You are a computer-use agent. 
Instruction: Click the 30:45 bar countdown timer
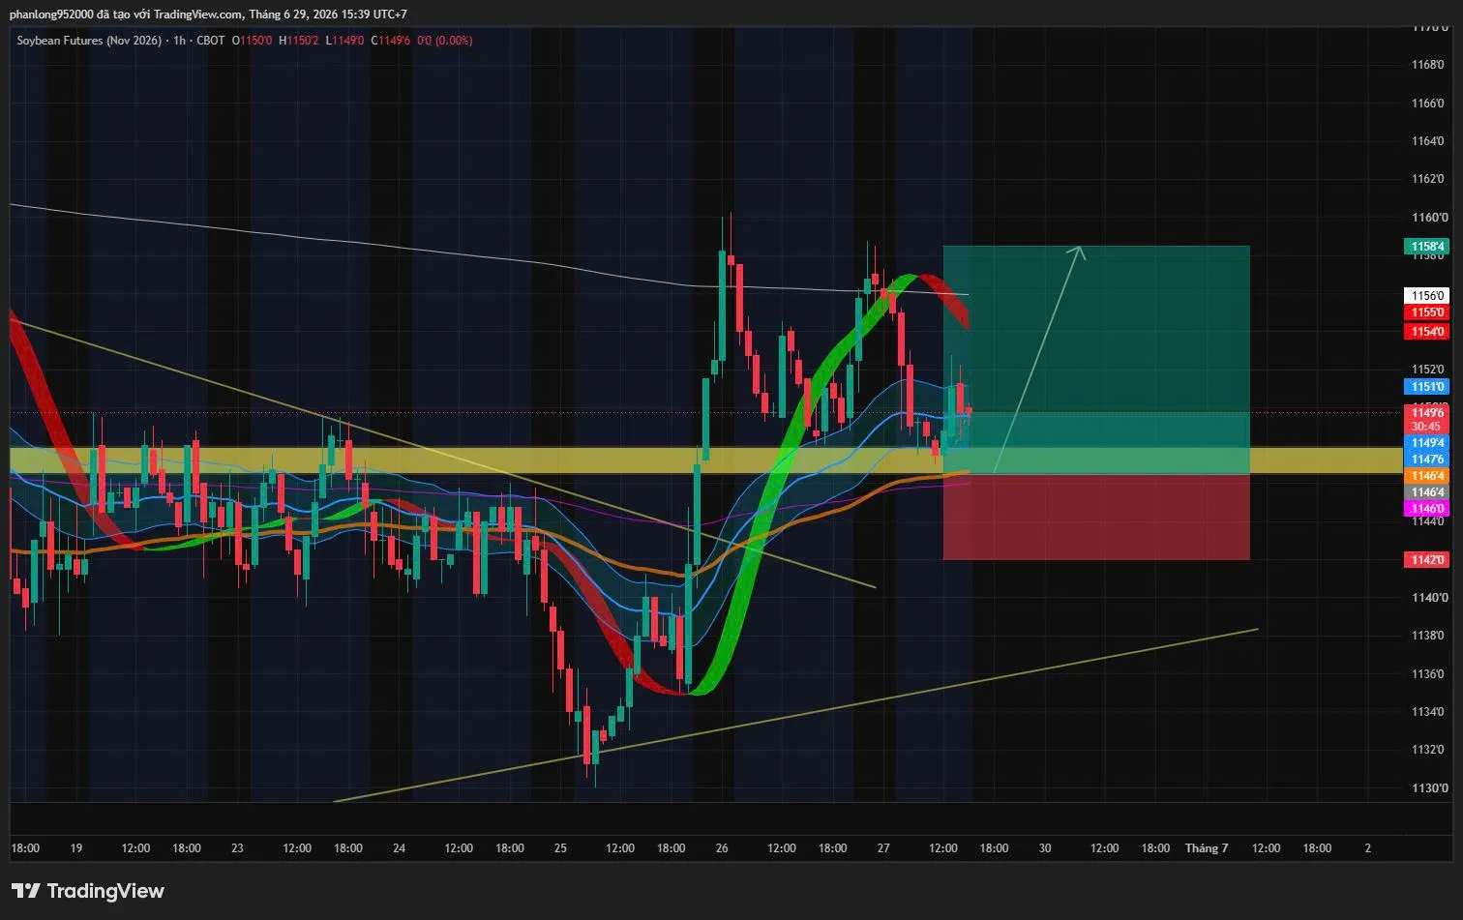(1426, 427)
